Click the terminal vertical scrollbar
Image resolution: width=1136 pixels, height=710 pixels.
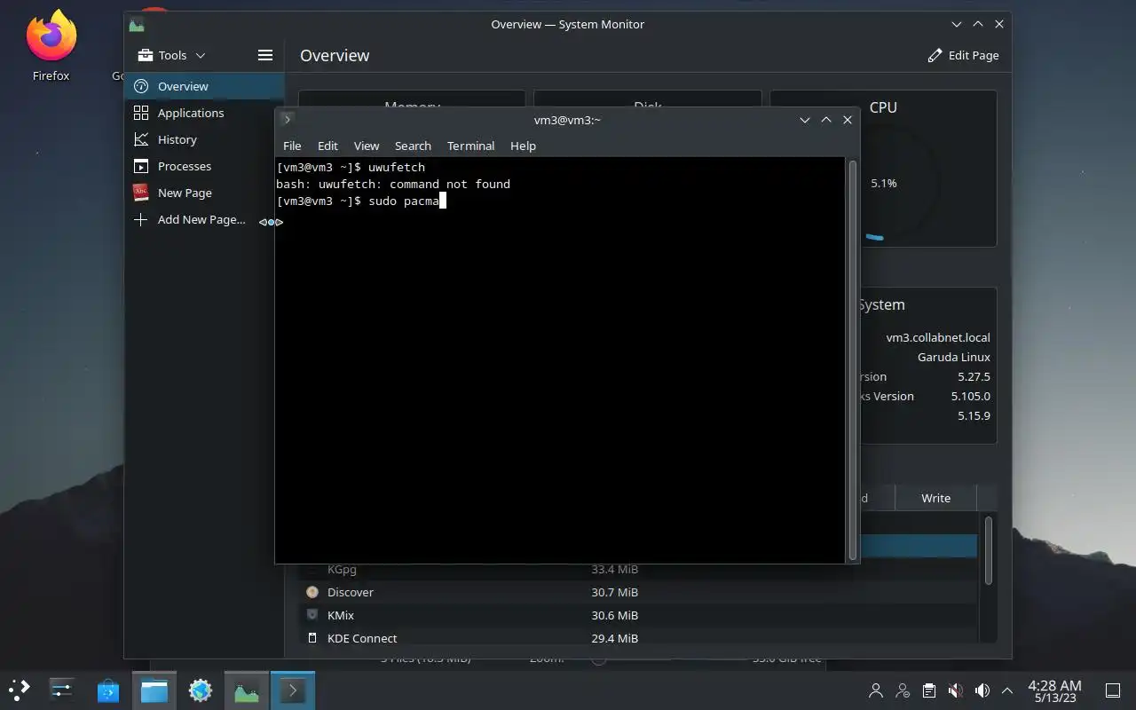[x=853, y=359]
